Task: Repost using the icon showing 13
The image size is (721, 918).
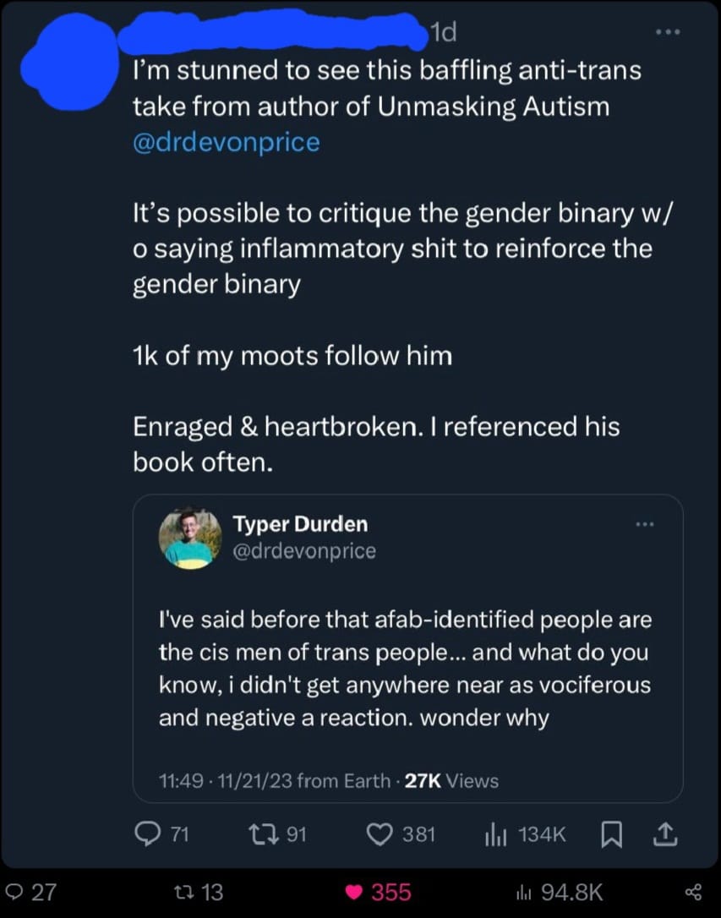Action: 181,892
